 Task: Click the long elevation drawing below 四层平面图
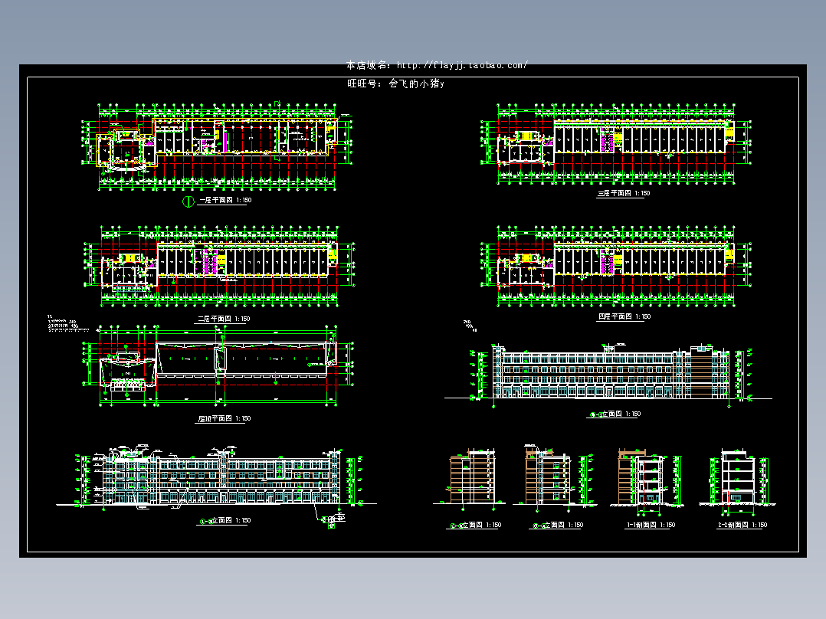608,375
